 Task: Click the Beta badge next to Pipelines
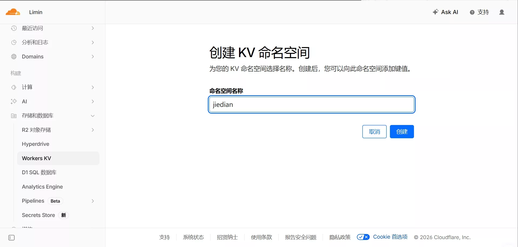click(55, 201)
